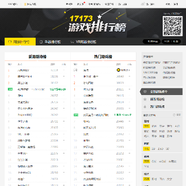Screen dimensions: 186x186
Task: Click the monitor icon on the yellow 网游排行榜 tab
Action: (x=10, y=42)
